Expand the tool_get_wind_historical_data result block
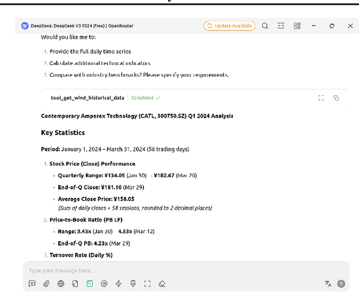The height and width of the screenshot is (292, 359). click(x=88, y=98)
